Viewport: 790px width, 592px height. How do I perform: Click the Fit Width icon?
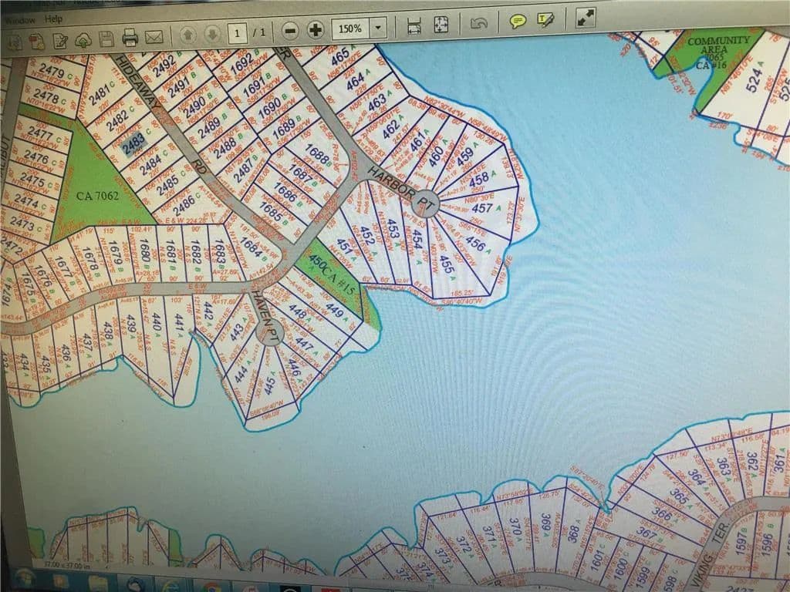coord(414,26)
